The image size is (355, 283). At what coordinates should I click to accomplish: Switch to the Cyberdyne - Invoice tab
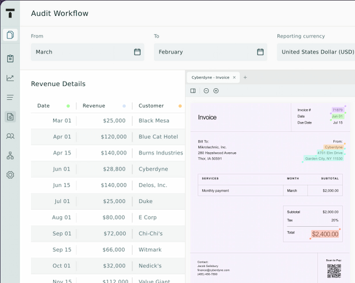point(210,77)
